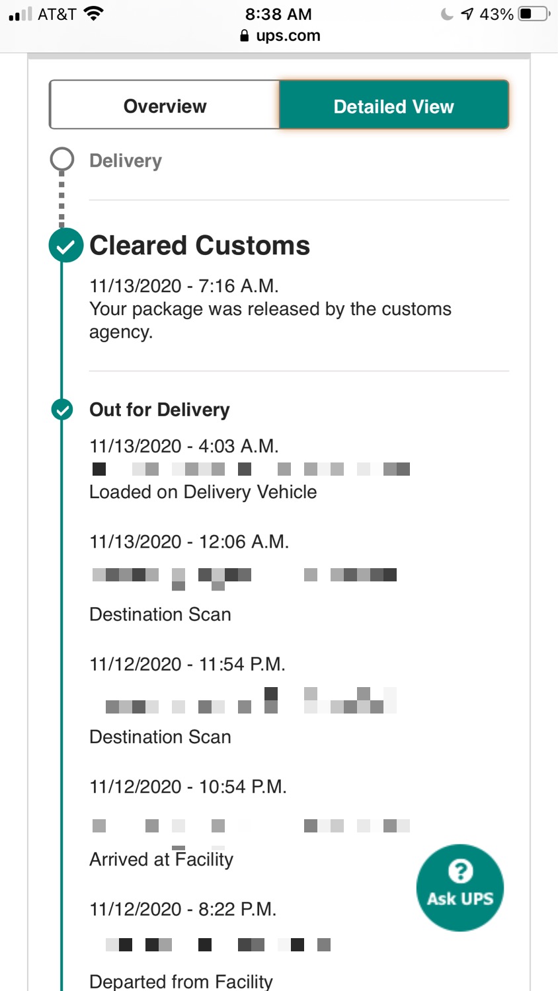Select the Detailed View tab
Image resolution: width=558 pixels, height=991 pixels.
[x=394, y=106]
